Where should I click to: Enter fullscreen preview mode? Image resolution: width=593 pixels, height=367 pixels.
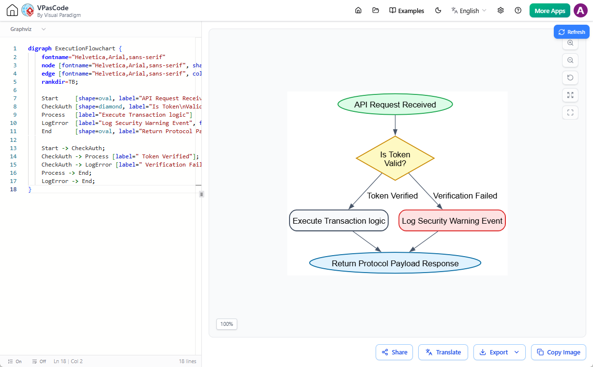point(570,113)
